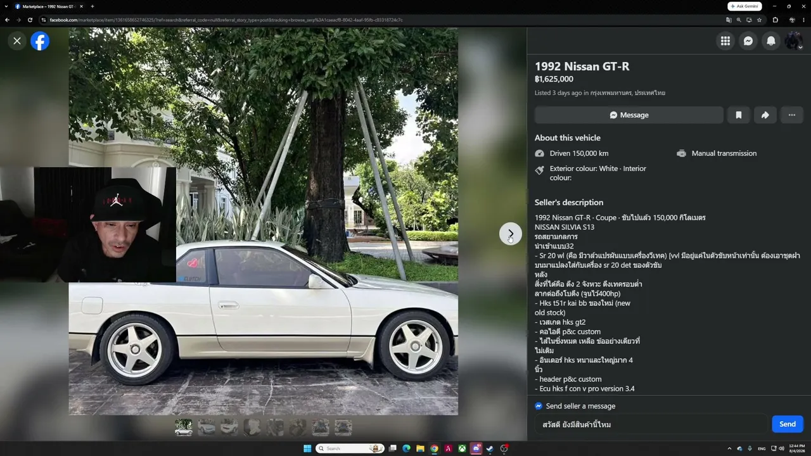Open the Chrome extensions puzzle icon

pyautogui.click(x=776, y=20)
